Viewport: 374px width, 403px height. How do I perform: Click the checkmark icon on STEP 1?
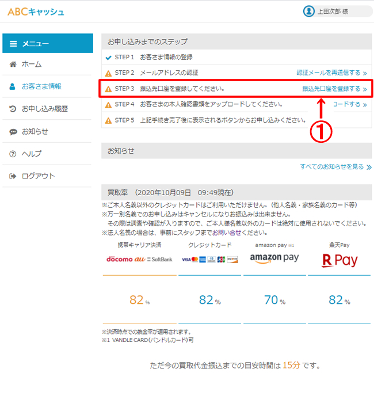[108, 58]
